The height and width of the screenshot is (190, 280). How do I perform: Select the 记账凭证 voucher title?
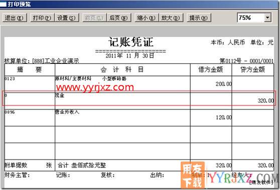[x=131, y=42]
